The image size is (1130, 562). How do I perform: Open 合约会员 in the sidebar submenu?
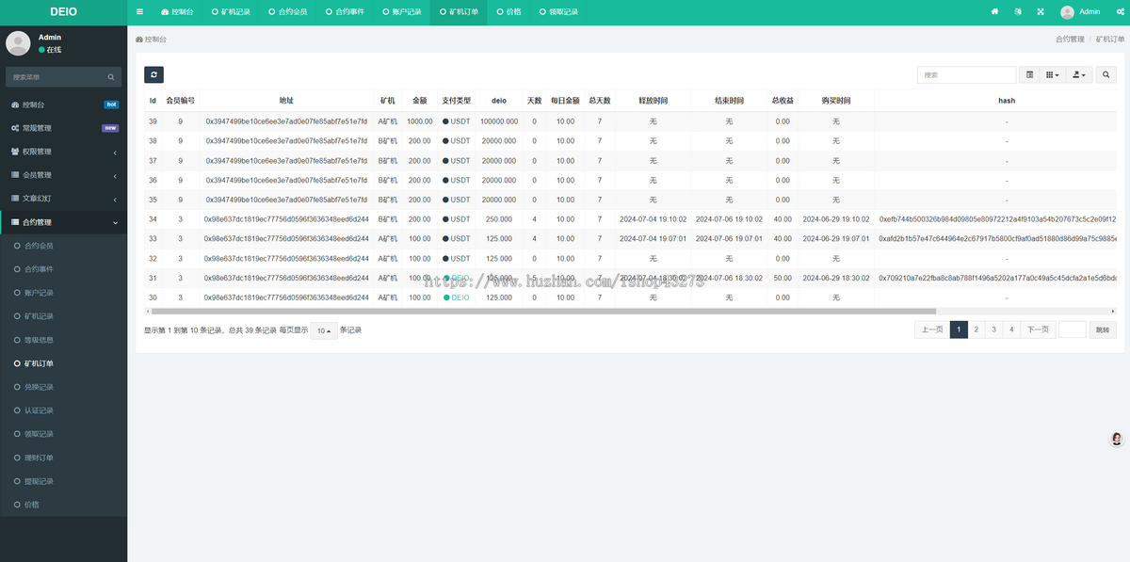click(63, 246)
